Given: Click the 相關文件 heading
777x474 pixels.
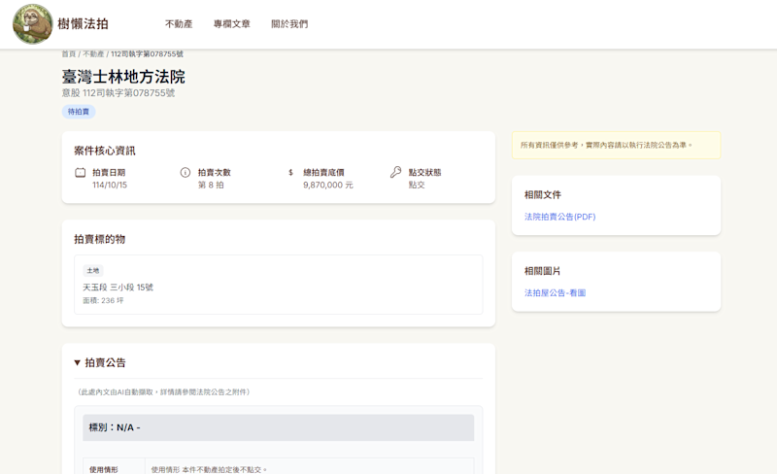Looking at the screenshot, I should [543, 195].
